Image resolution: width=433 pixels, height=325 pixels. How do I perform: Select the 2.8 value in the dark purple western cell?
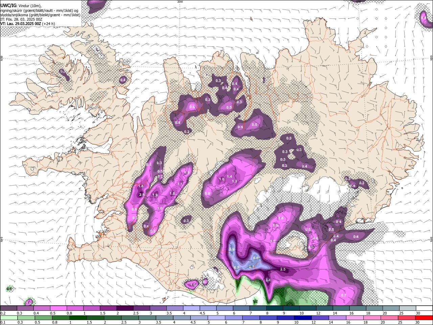click(142, 195)
